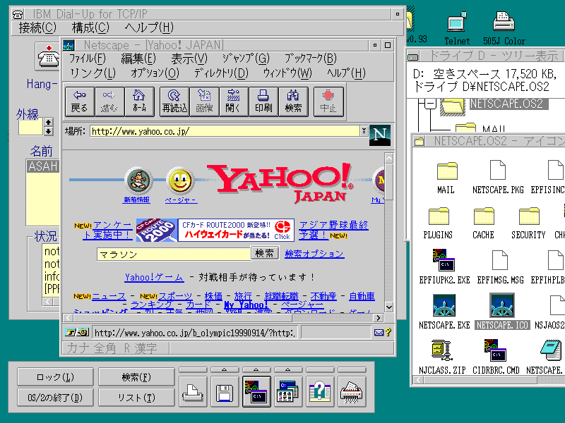
Task: Click the Netscape N logo
Action: click(x=380, y=135)
